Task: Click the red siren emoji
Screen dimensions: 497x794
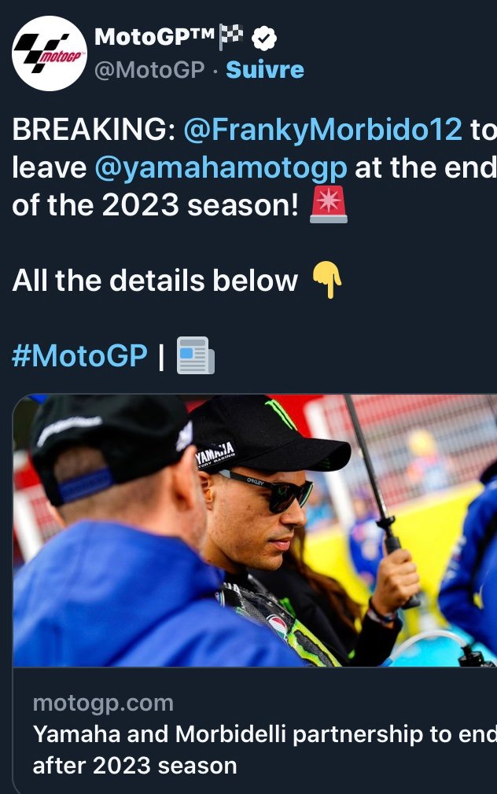Action: pyautogui.click(x=328, y=205)
